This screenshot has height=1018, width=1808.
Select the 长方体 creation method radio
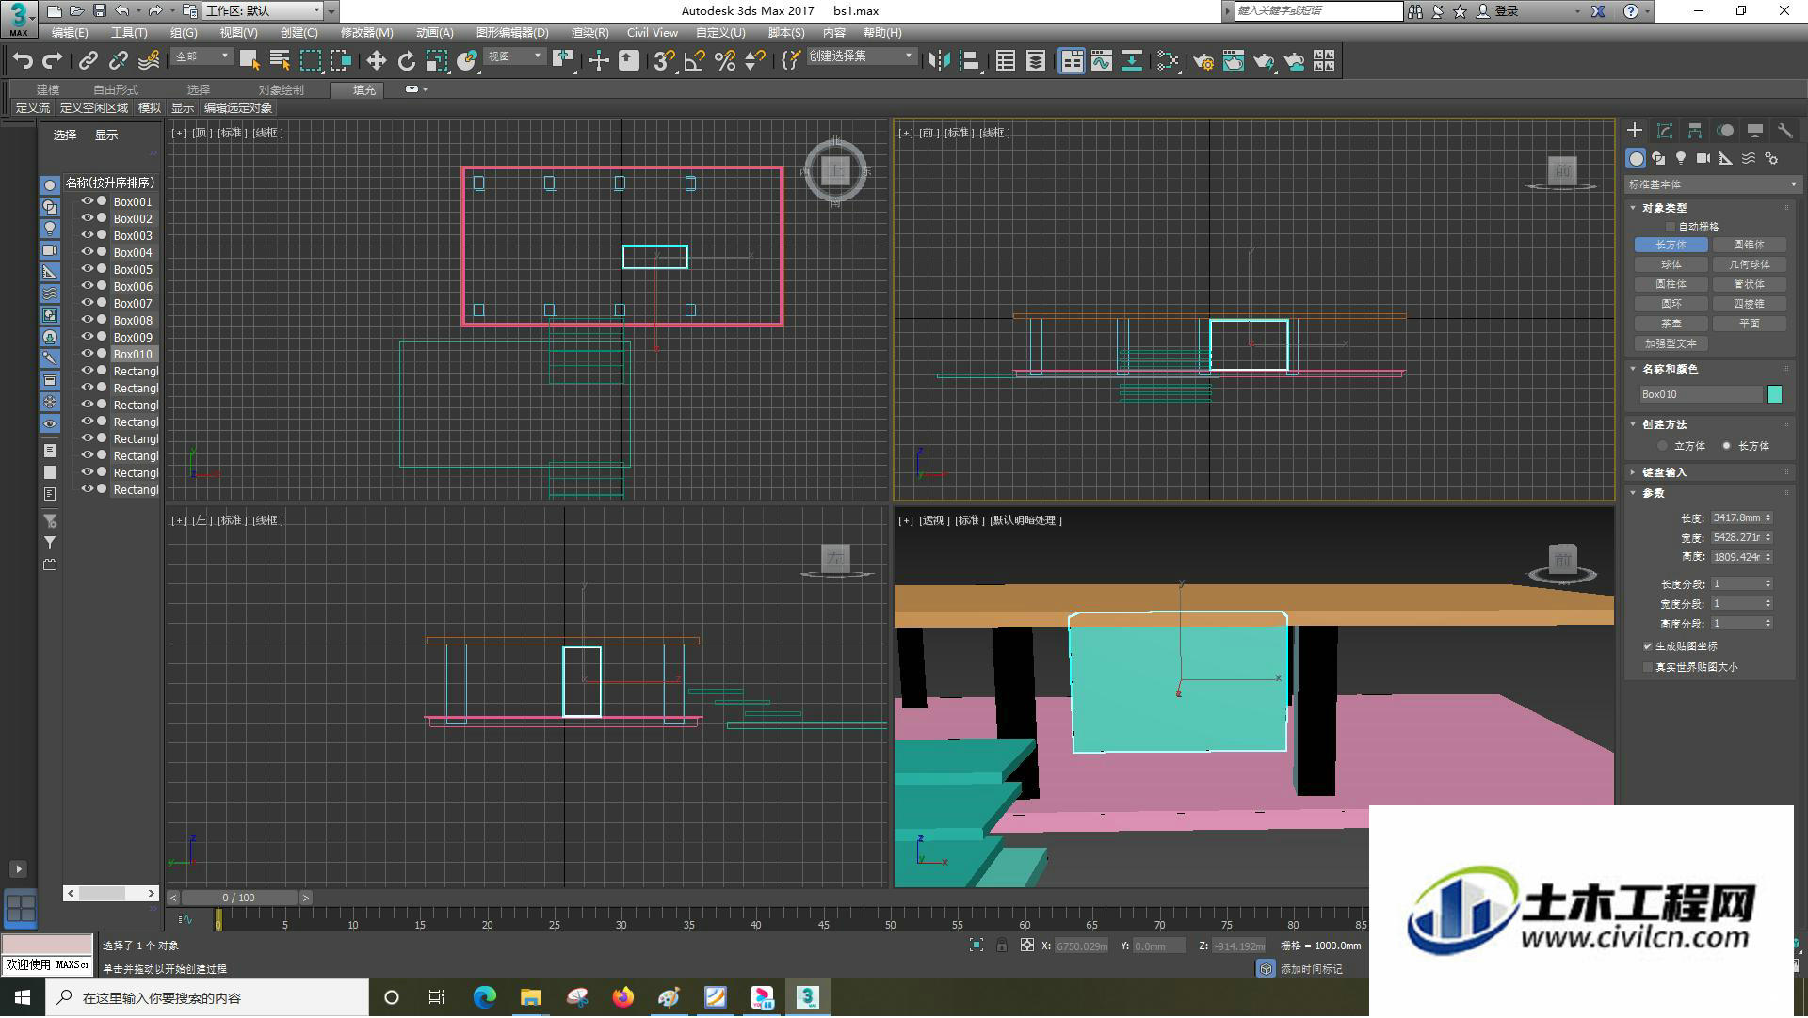point(1726,446)
